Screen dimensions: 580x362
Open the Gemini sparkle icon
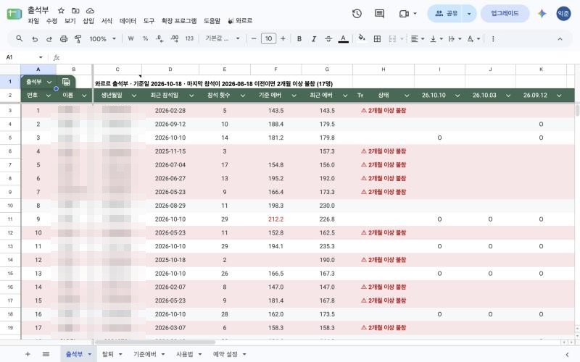[x=542, y=14]
